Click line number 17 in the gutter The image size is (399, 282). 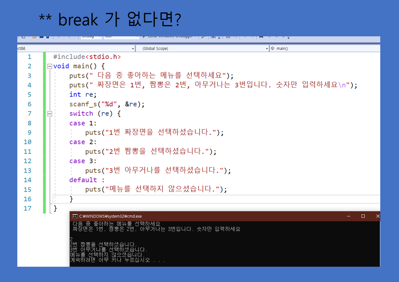(27, 208)
